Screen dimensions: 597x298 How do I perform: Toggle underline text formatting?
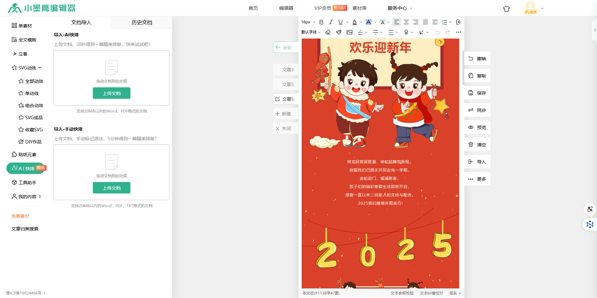340,22
